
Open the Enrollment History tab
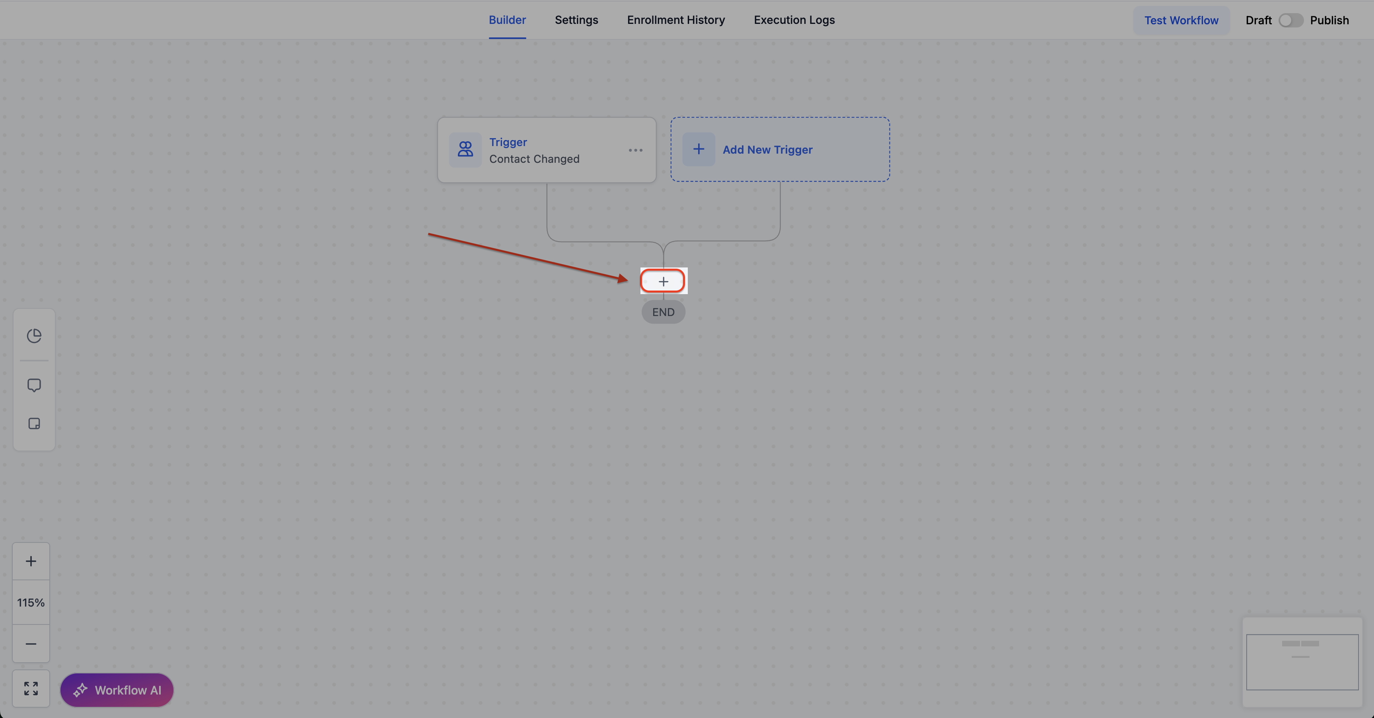[676, 20]
